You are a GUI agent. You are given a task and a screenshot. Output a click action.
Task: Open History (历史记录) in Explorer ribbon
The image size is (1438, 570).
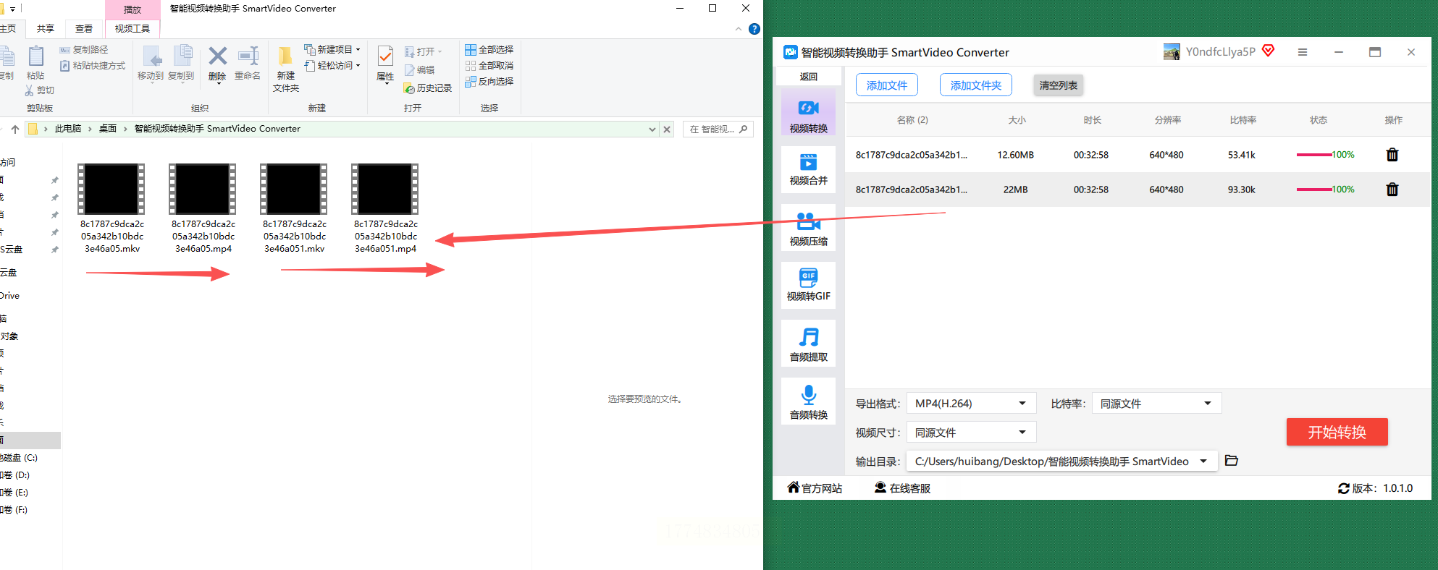pos(427,88)
